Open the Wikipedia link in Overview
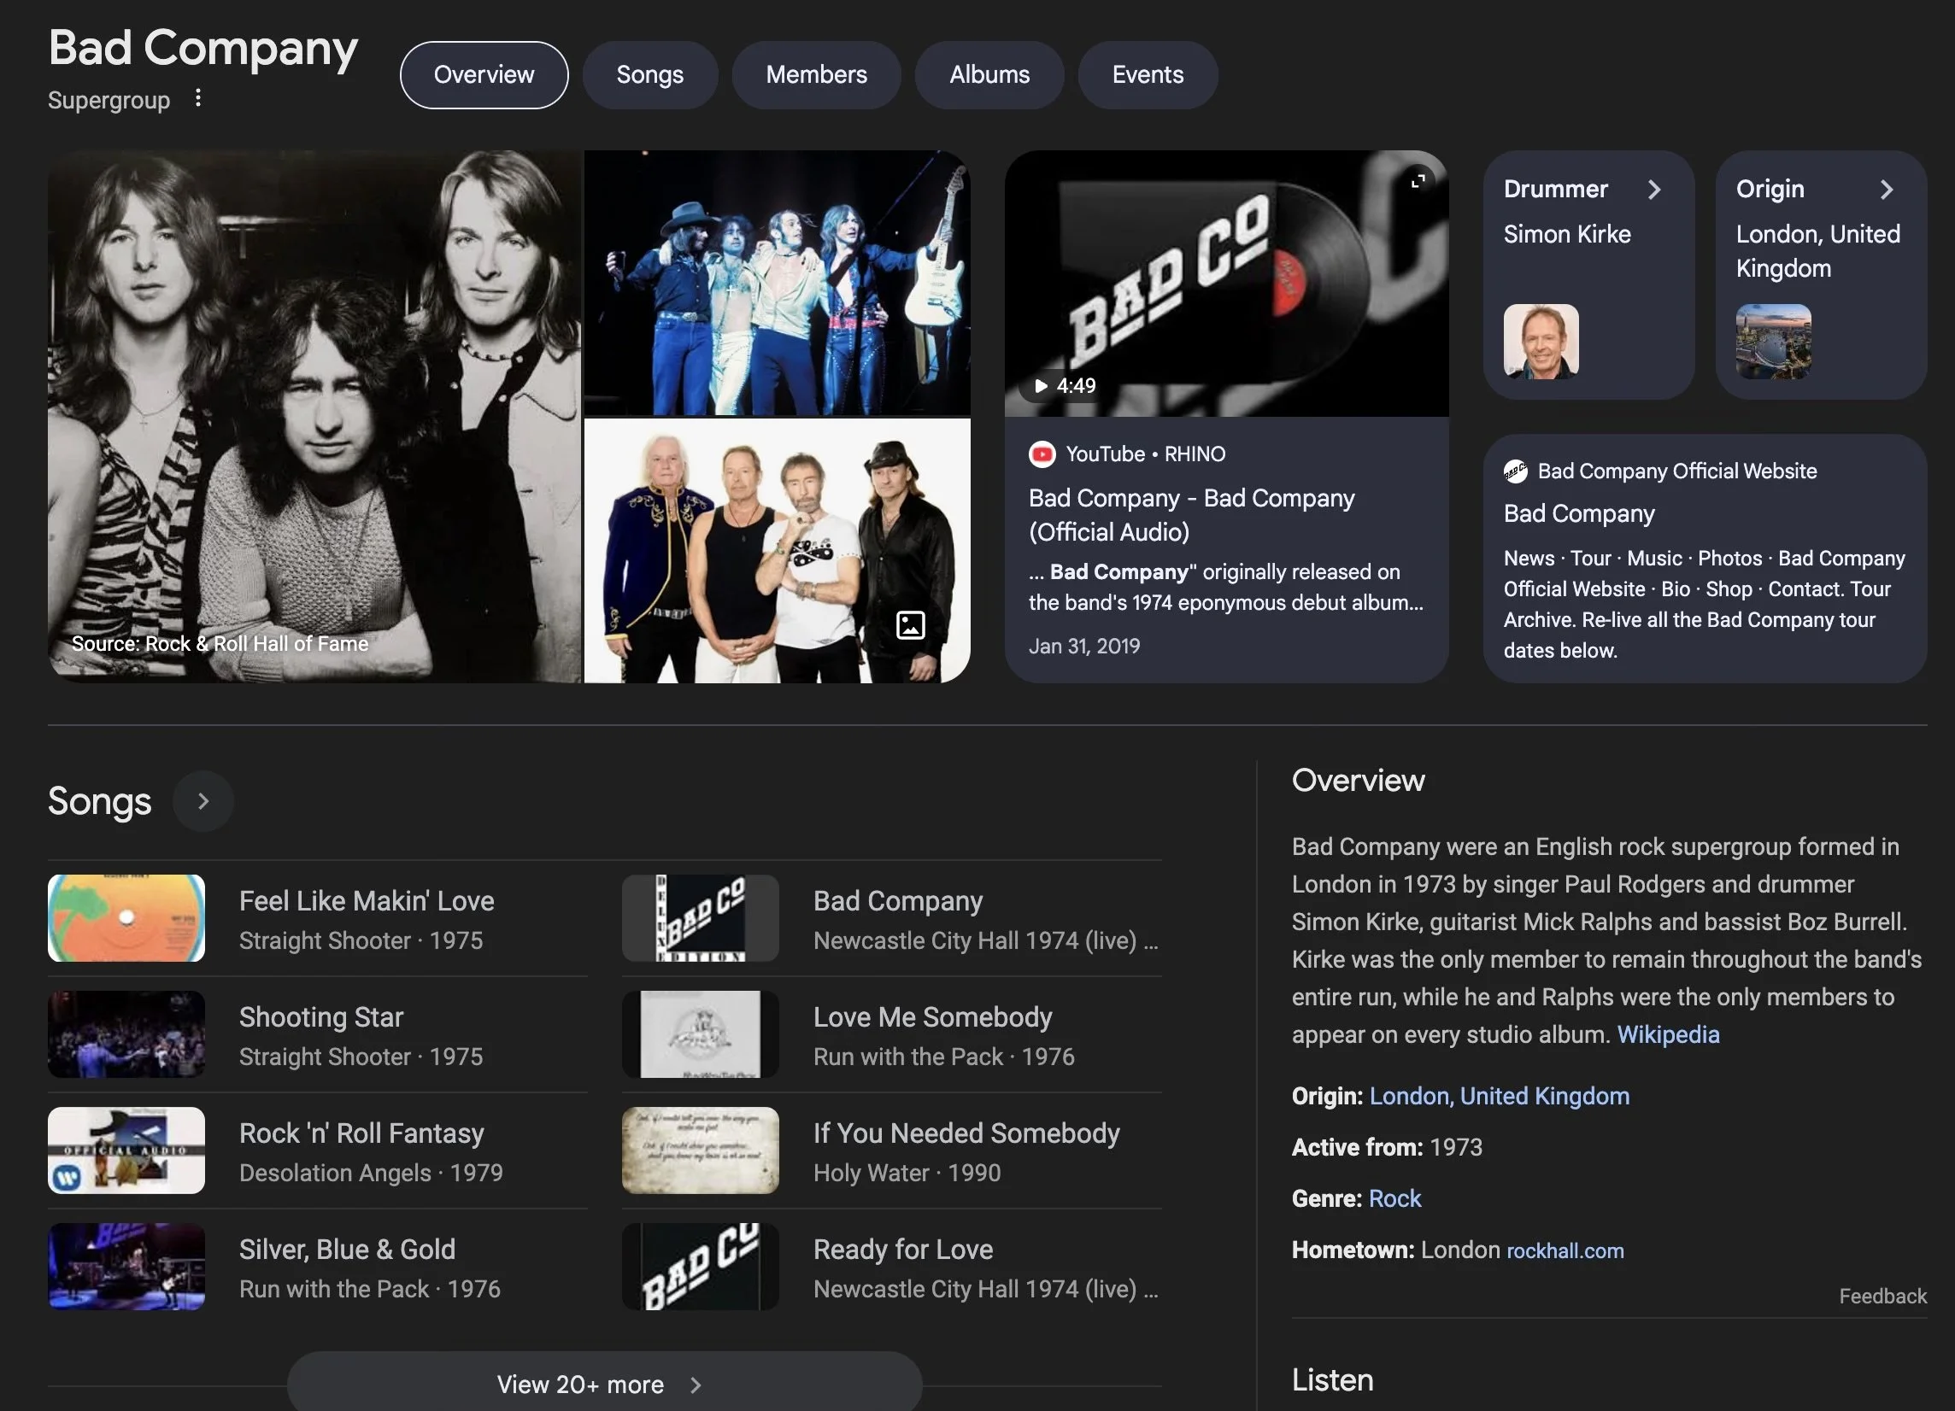This screenshot has width=1955, height=1411. tap(1667, 1034)
